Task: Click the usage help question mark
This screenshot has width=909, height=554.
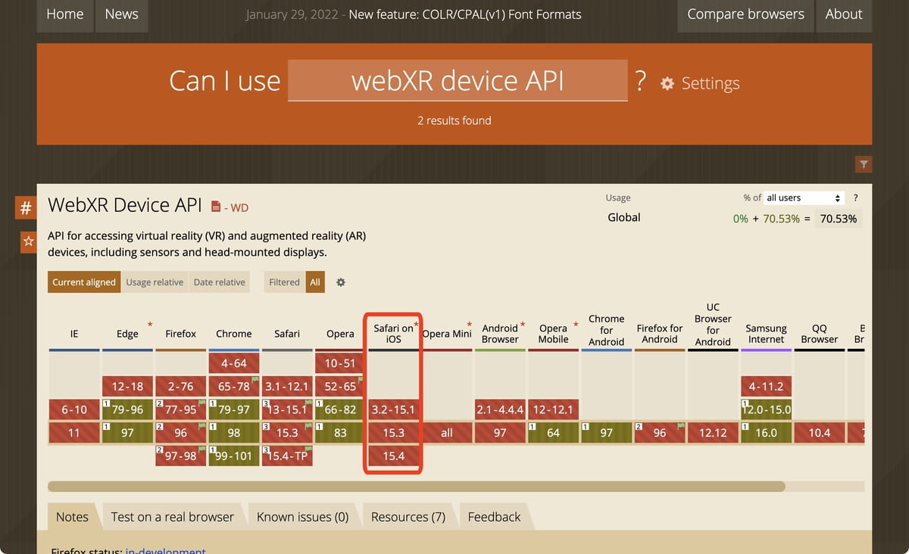Action: tap(855, 198)
